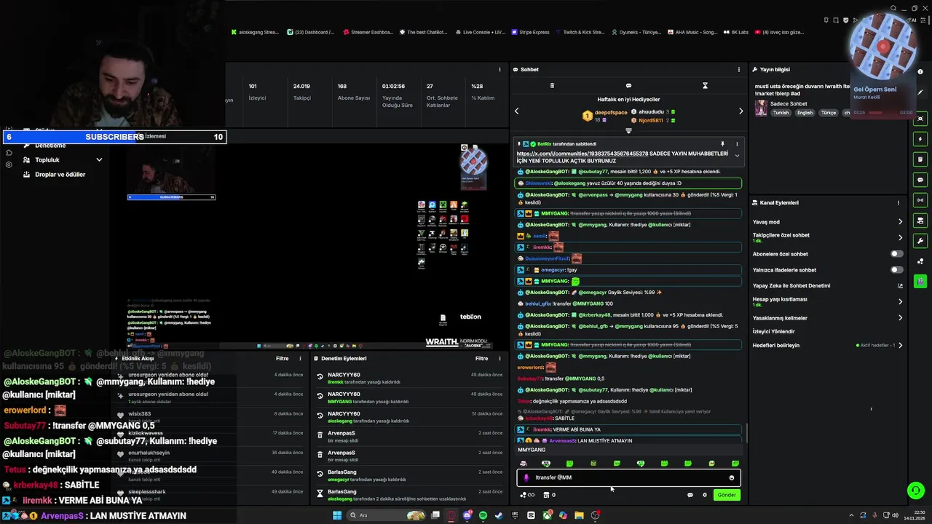Select the Türkçe tag in stream info
The width and height of the screenshot is (932, 524).
pos(829,113)
